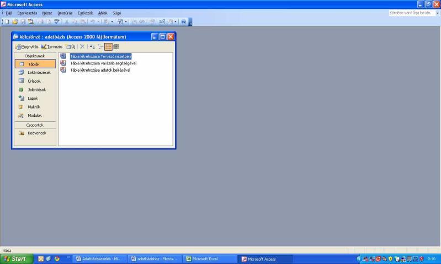The height and width of the screenshot is (264, 441).
Task: Open the Ablak menu
Action: pyautogui.click(x=103, y=13)
